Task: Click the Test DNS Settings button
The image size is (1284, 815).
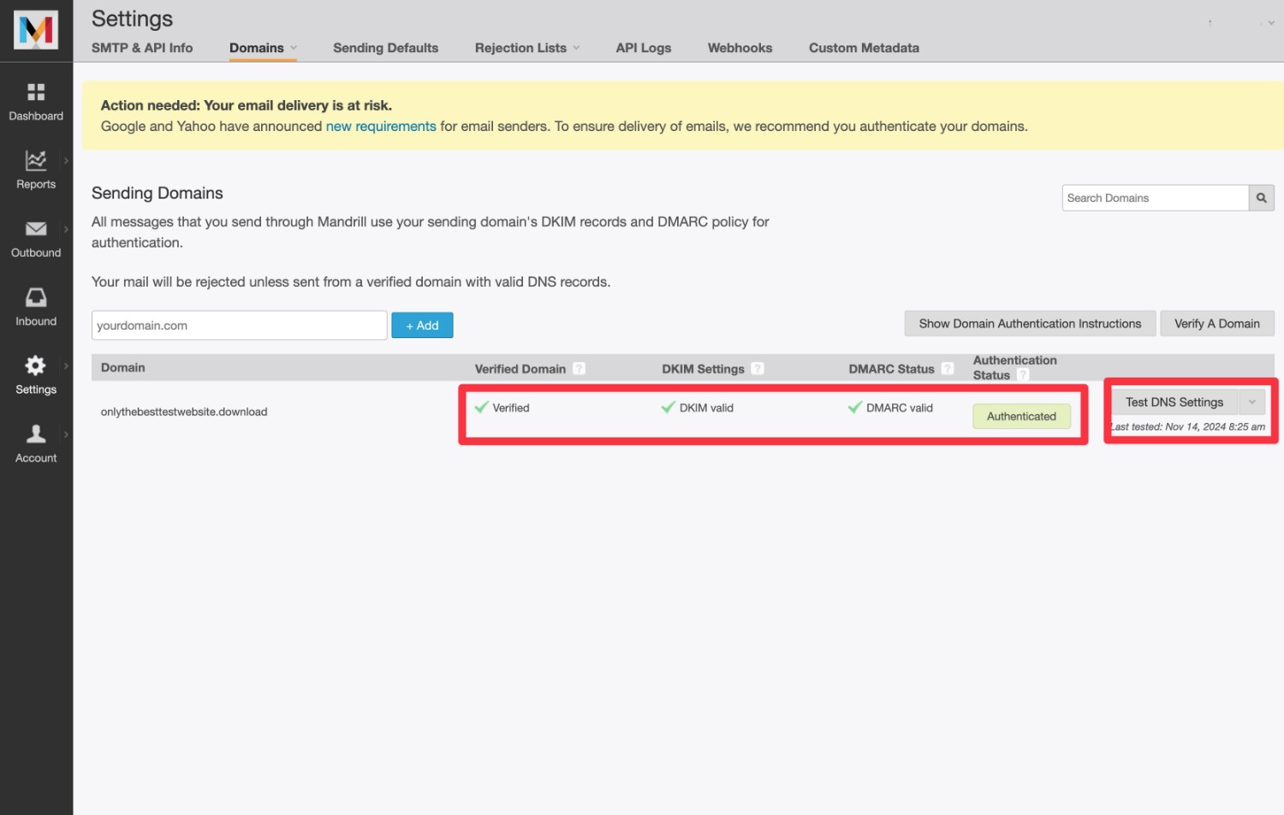Action: click(x=1174, y=402)
